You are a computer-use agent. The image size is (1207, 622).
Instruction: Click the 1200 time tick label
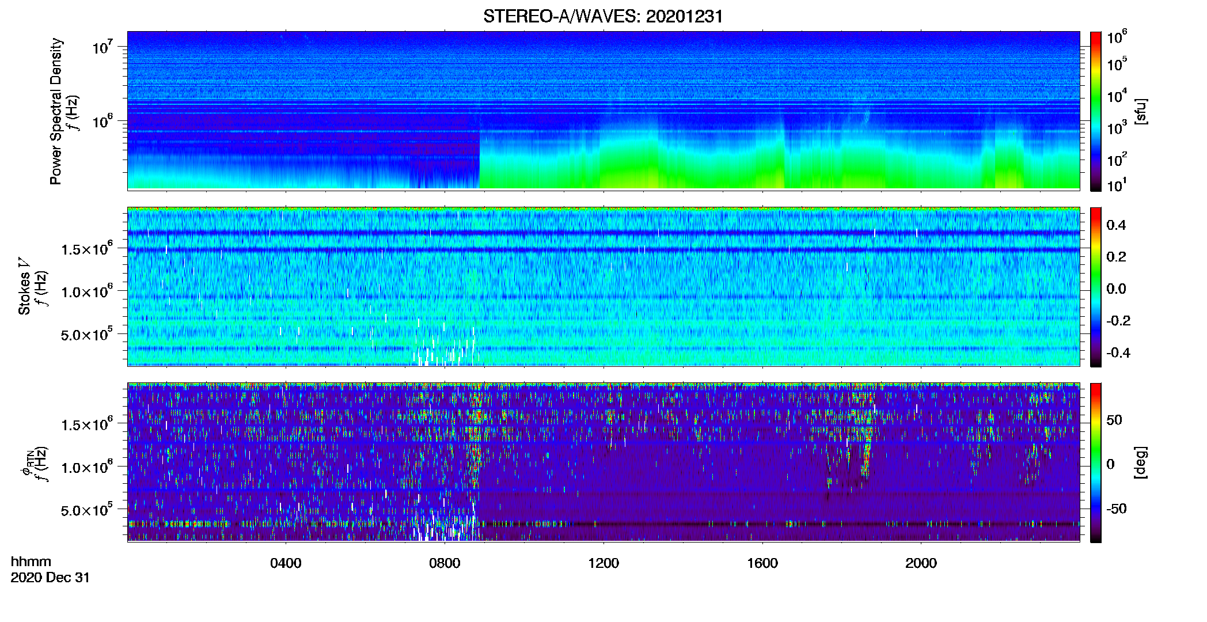603,563
